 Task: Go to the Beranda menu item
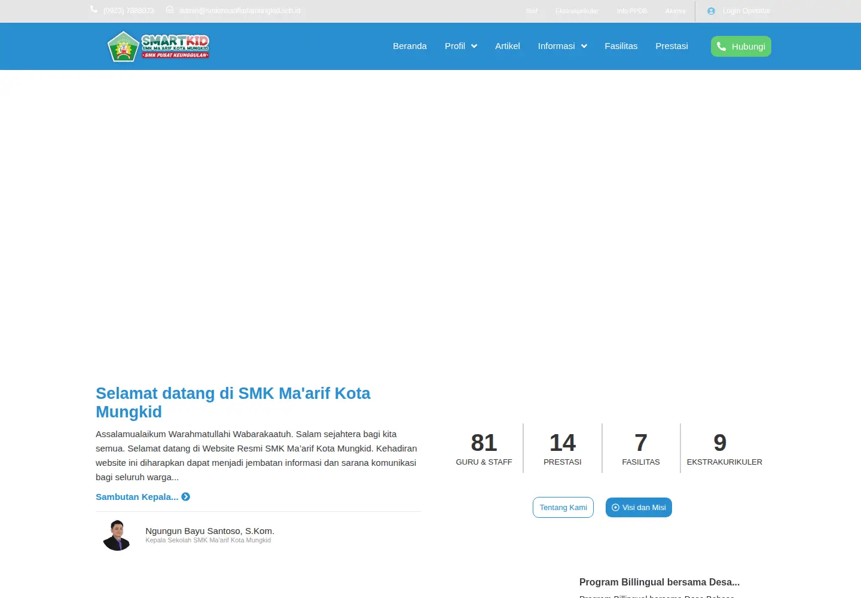tap(410, 46)
